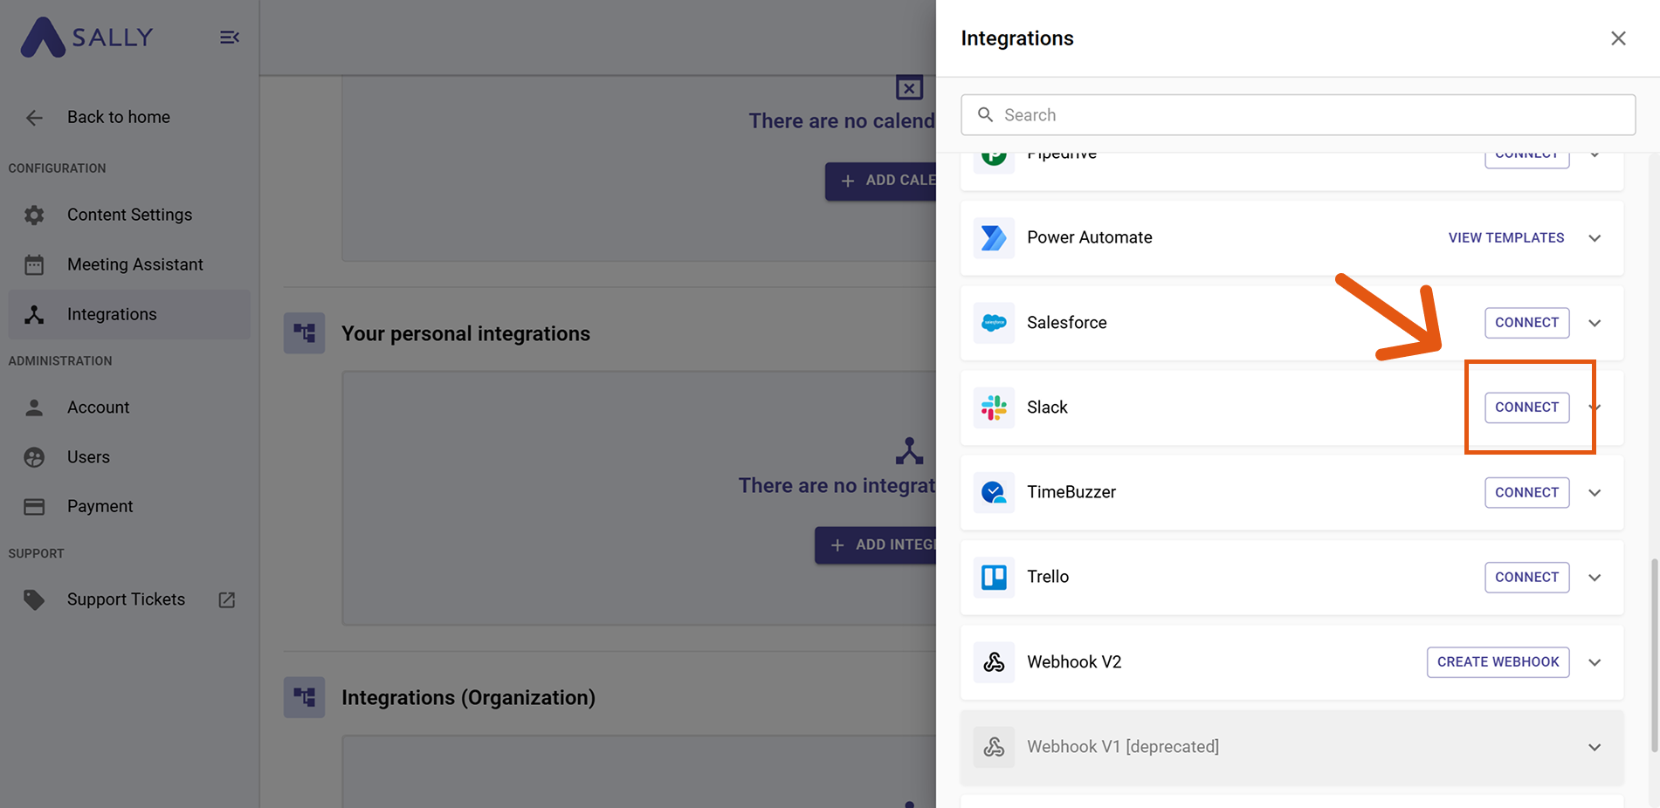The width and height of the screenshot is (1660, 808).
Task: Click the Sally logo
Action: (86, 38)
